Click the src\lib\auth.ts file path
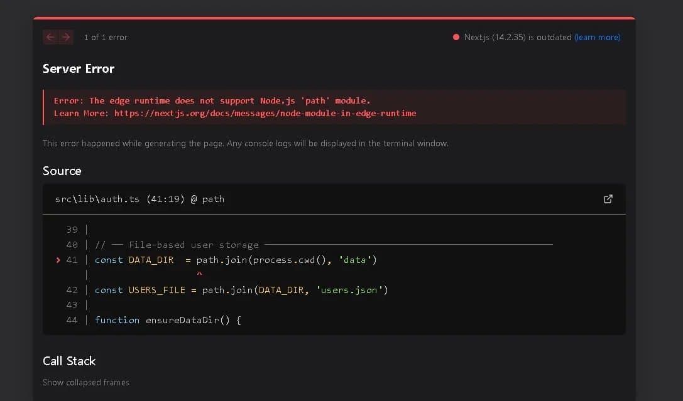 point(97,199)
